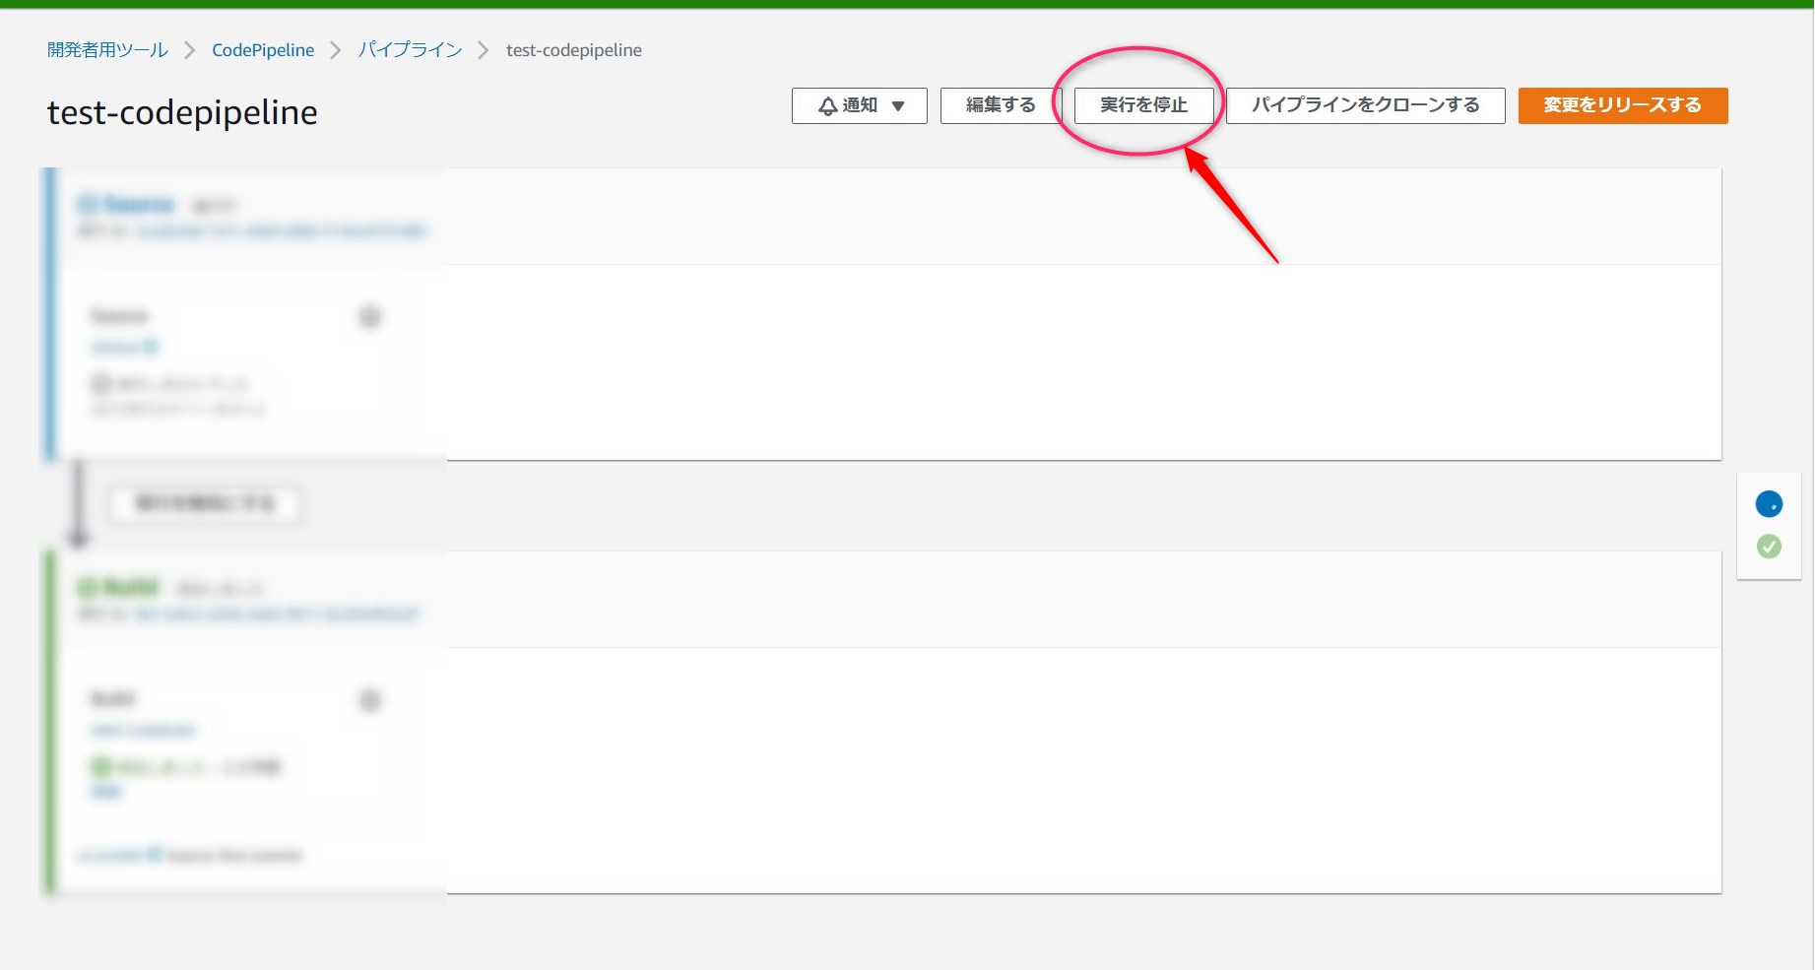Open the Build stage pipeline execution ID link
This screenshot has width=1815, height=970.
click(x=276, y=614)
